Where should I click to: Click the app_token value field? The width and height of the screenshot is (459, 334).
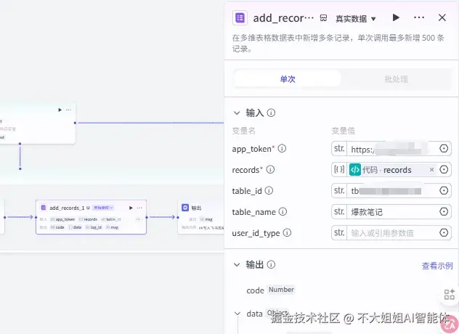tap(391, 149)
